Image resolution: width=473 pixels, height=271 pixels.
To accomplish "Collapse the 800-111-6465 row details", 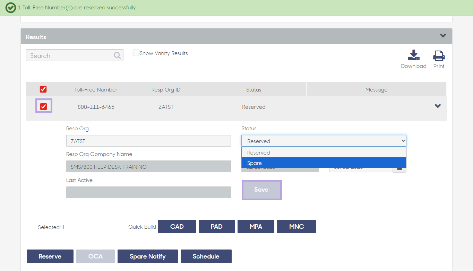I will (438, 106).
